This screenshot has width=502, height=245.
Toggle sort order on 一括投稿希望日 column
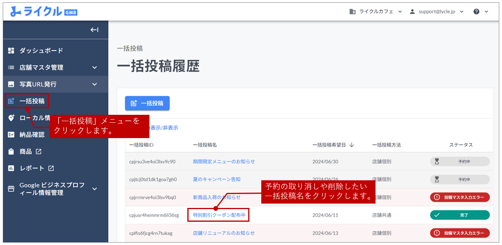pyautogui.click(x=352, y=145)
